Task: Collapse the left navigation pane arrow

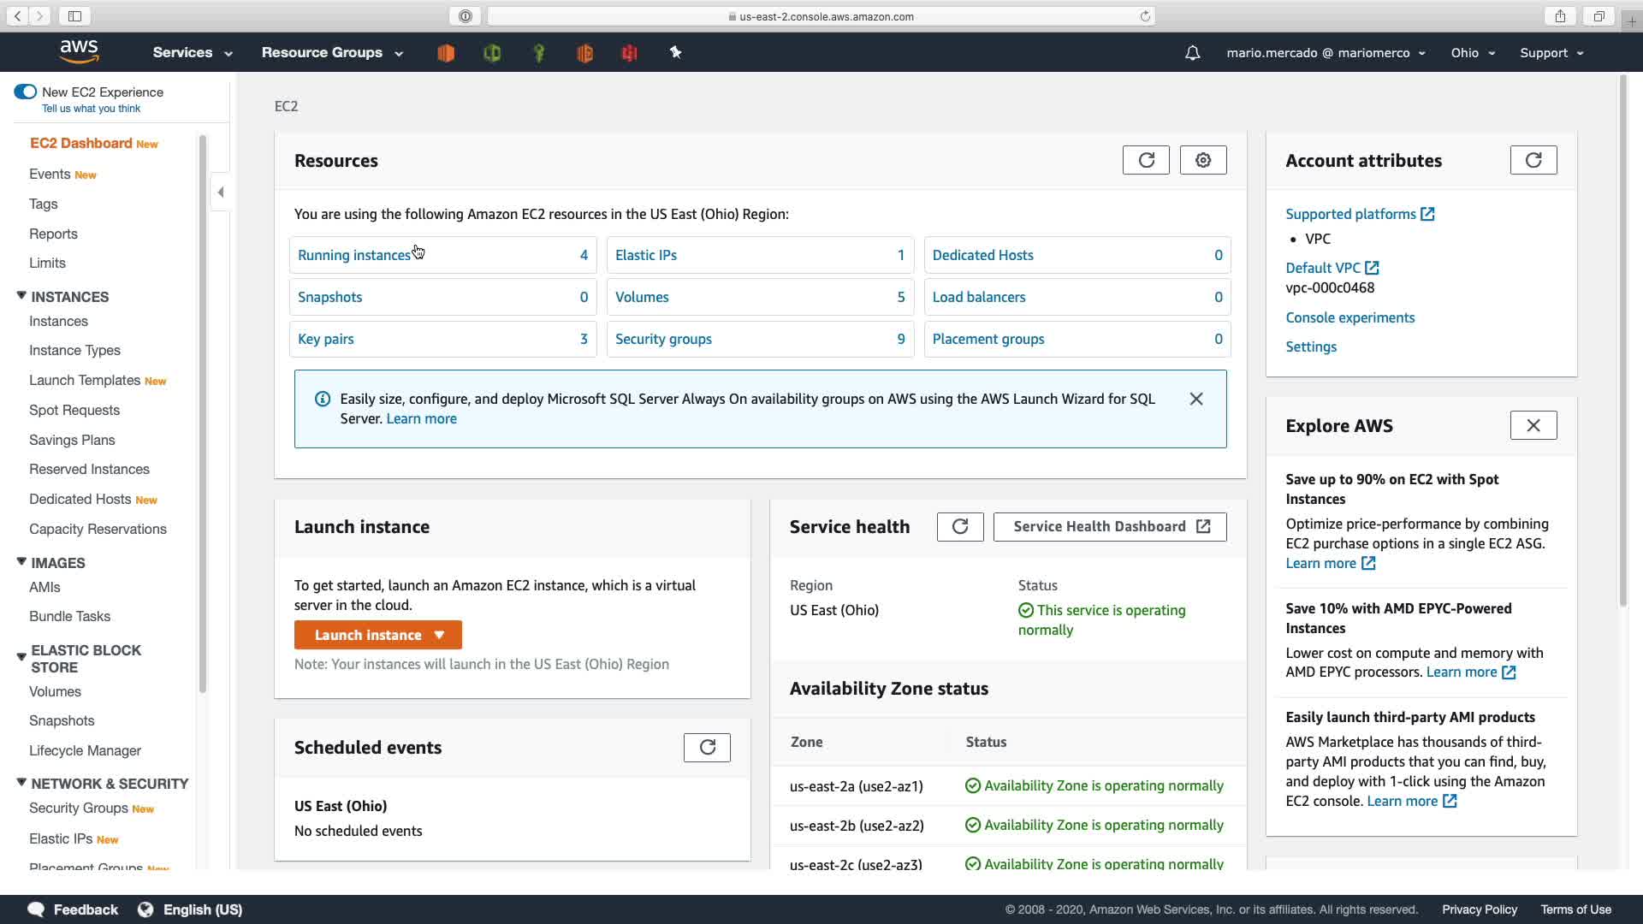Action: click(x=221, y=192)
